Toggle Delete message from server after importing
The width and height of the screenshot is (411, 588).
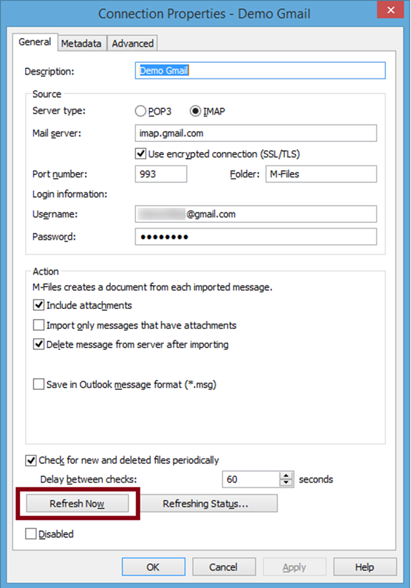click(x=39, y=344)
